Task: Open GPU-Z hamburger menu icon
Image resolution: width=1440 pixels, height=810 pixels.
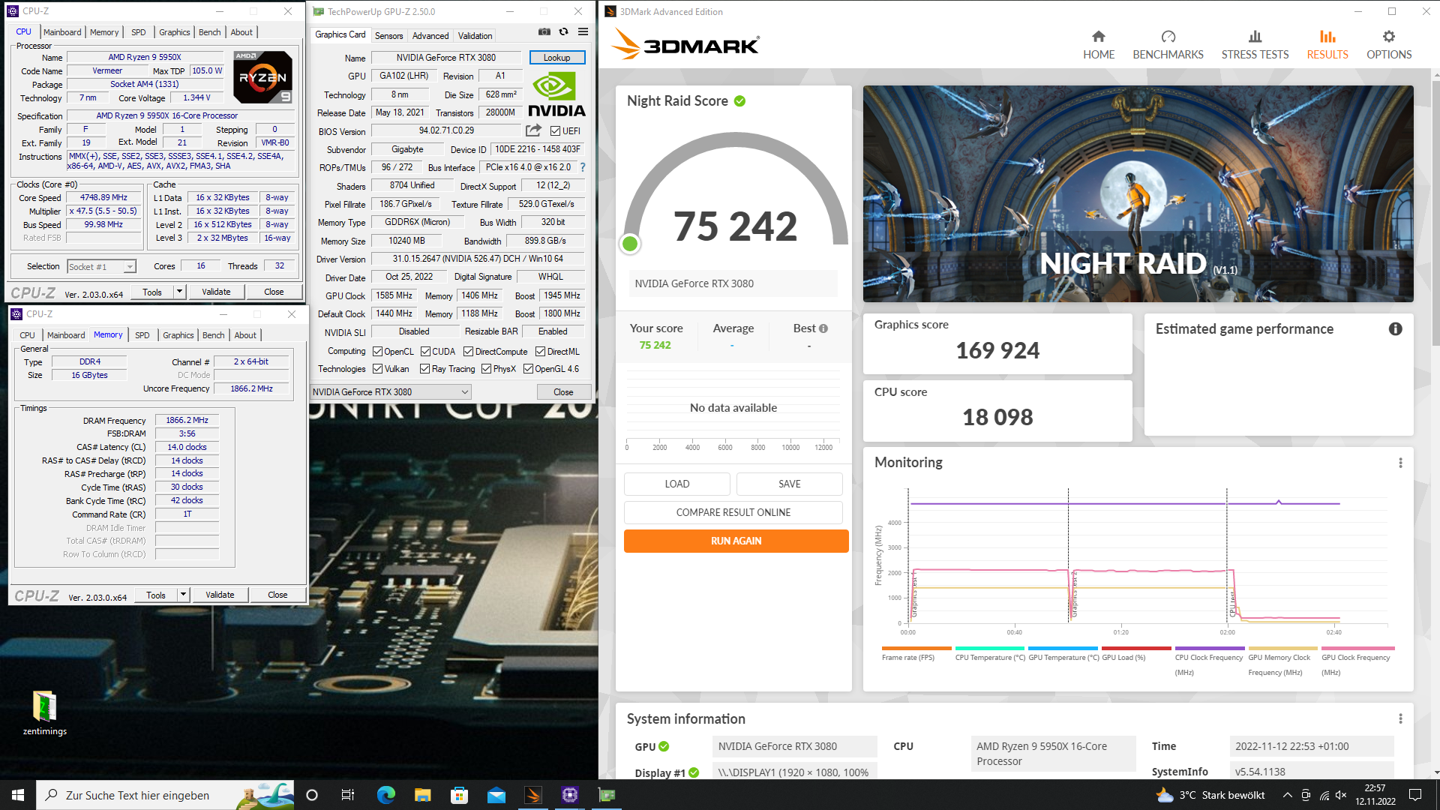Action: click(x=583, y=32)
